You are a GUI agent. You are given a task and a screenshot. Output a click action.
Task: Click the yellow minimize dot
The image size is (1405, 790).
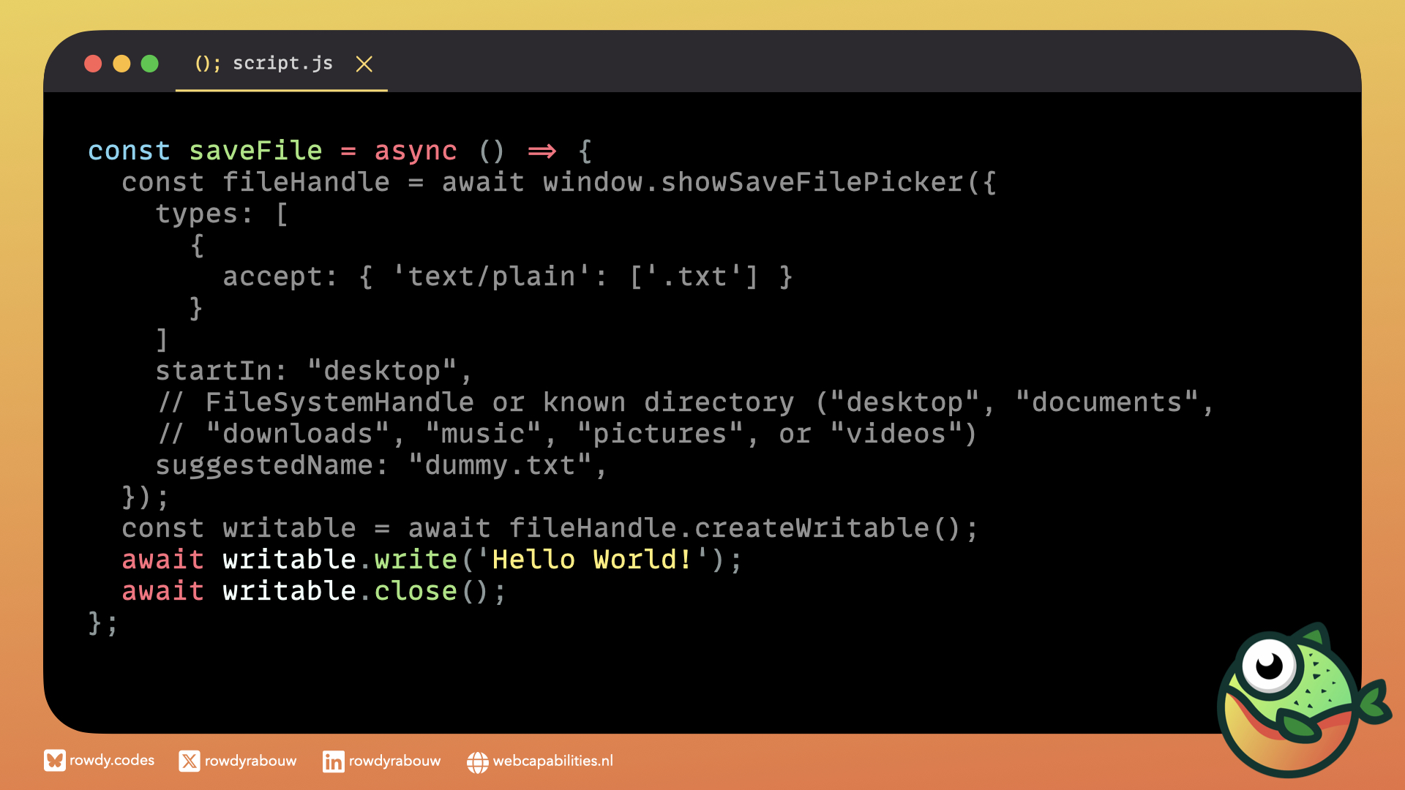point(121,64)
